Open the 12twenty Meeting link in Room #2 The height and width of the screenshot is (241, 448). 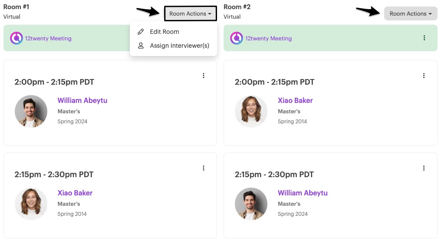(x=268, y=38)
